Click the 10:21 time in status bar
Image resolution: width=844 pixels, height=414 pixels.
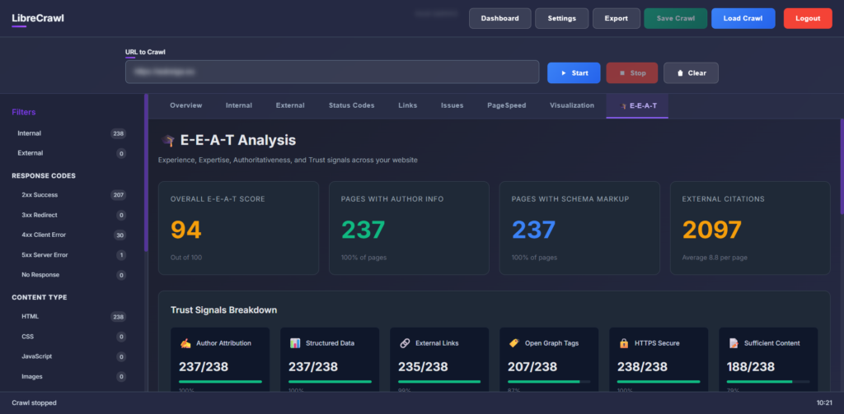[824, 402]
